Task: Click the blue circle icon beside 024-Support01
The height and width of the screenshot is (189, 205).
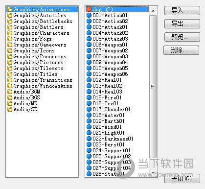Action: click(89, 150)
